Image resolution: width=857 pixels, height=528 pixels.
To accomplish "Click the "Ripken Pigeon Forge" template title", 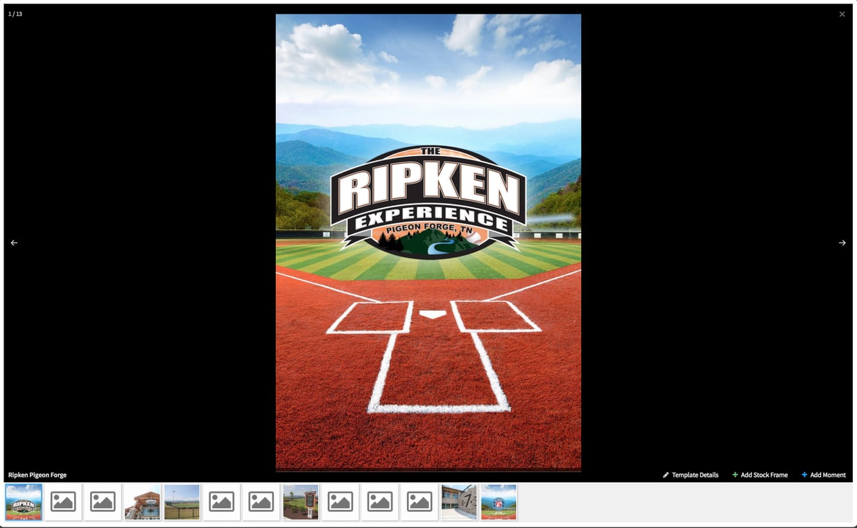I will [x=37, y=475].
